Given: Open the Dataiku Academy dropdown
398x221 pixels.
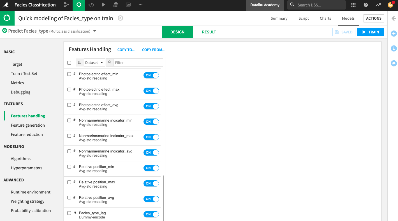Looking at the screenshot, I should (265, 5).
